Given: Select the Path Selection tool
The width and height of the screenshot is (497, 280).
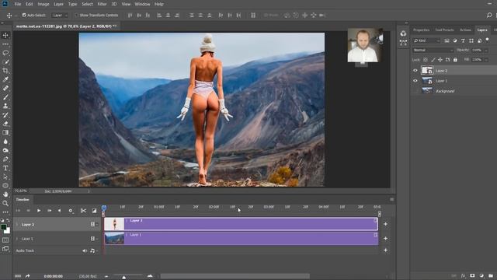Looking at the screenshot, I should pos(5,177).
